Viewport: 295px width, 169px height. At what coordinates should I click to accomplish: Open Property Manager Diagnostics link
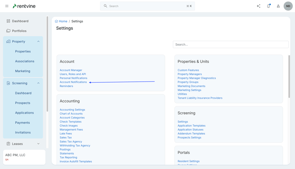(197, 78)
